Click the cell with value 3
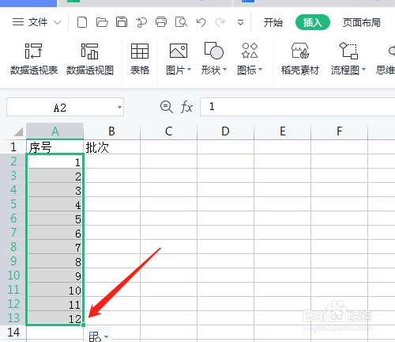 point(55,189)
